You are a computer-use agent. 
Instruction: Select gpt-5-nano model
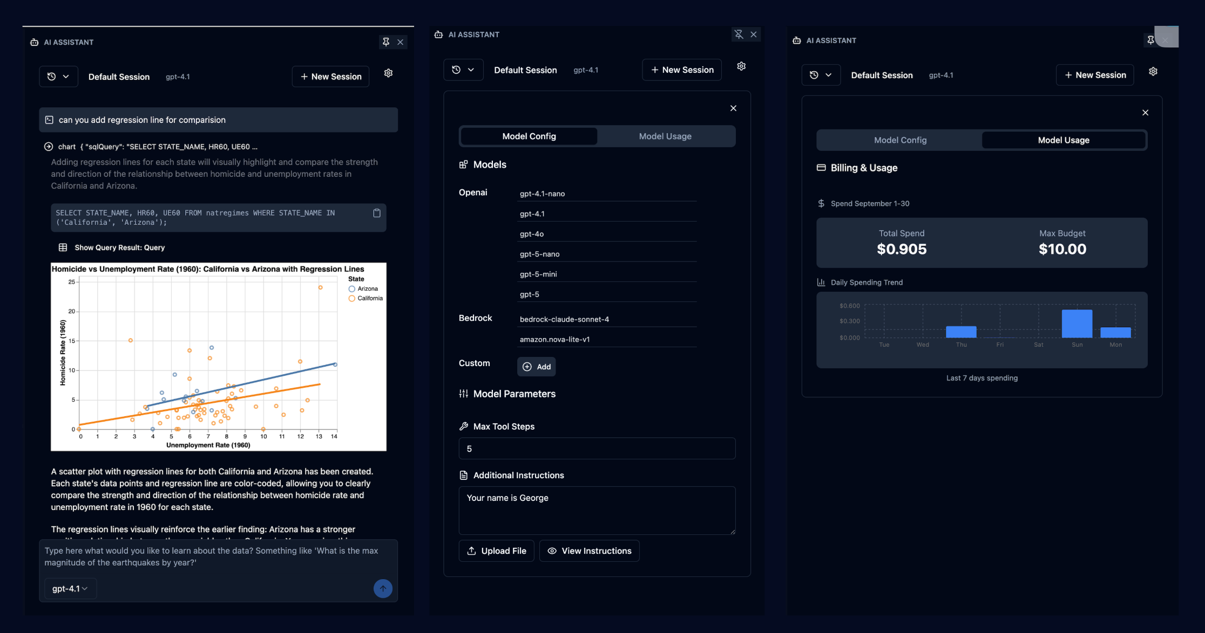click(x=607, y=254)
